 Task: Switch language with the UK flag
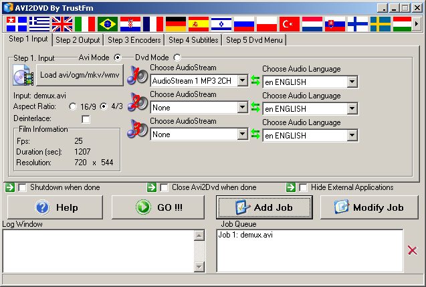(x=62, y=24)
